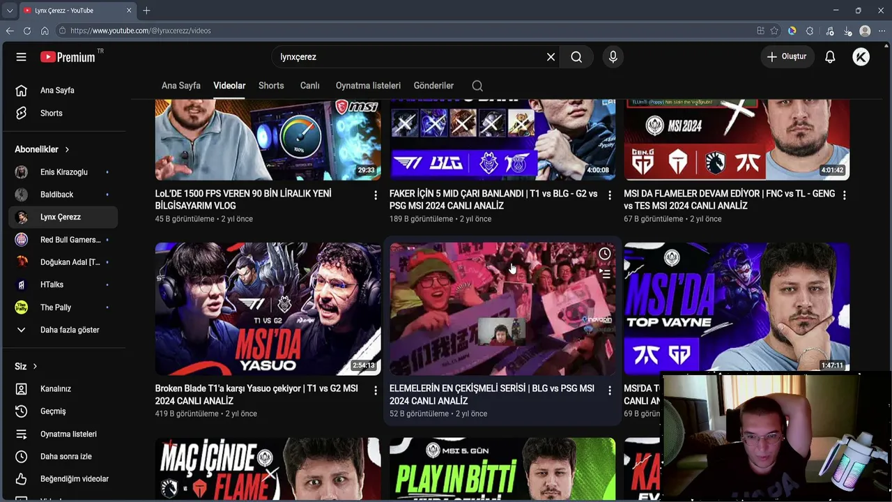Open The Pally subscription channel
892x502 pixels.
pos(63,307)
